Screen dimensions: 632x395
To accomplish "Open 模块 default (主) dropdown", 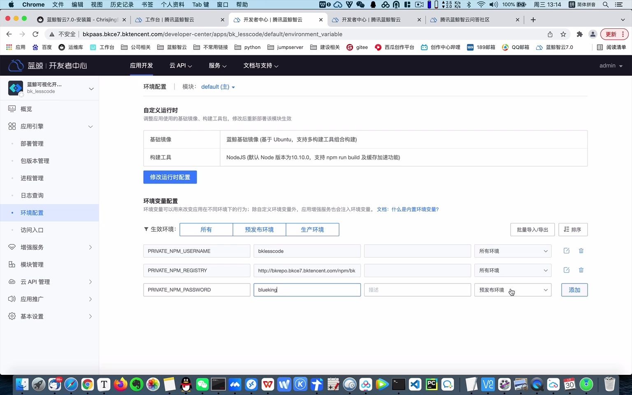I will pos(218,87).
